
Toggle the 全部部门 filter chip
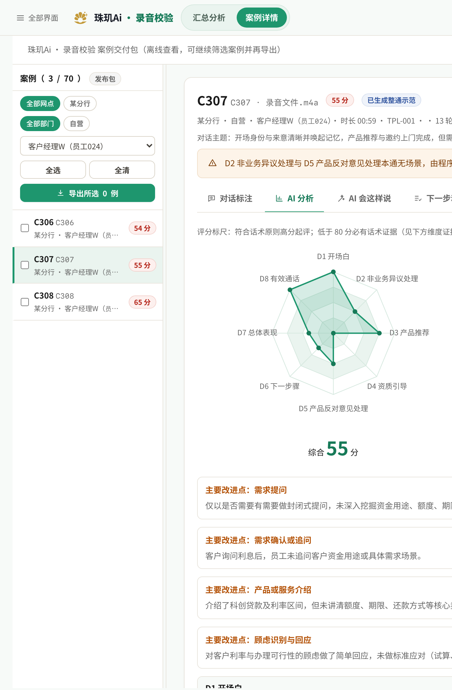point(40,124)
